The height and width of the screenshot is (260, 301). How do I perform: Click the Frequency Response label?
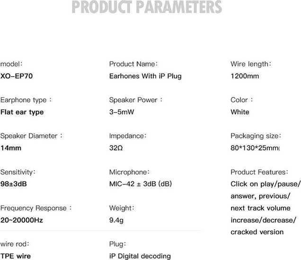36,208
